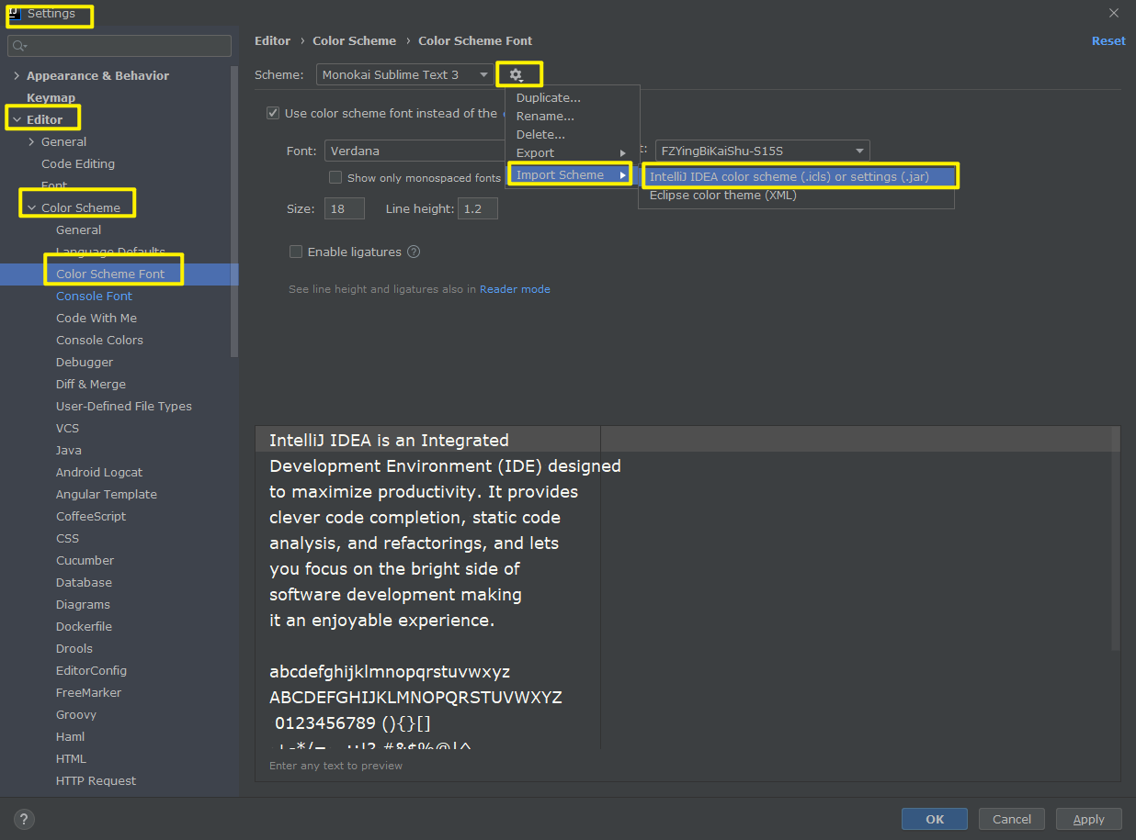The image size is (1136, 840).
Task: Select Database tree item
Action: 84,582
